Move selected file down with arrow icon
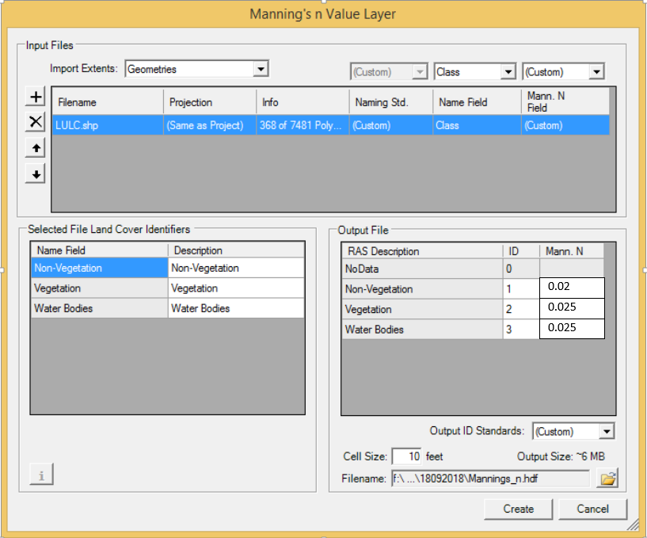The width and height of the screenshot is (647, 538). [x=35, y=174]
